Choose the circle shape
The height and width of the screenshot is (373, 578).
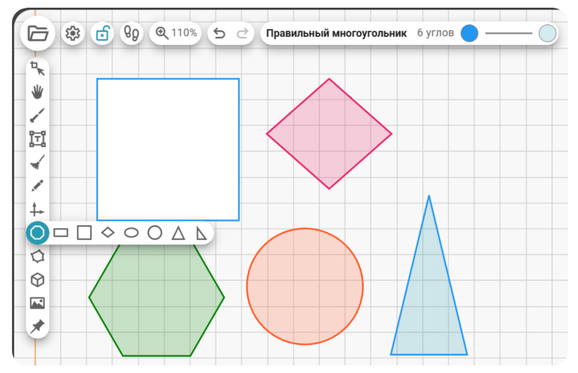pos(155,233)
